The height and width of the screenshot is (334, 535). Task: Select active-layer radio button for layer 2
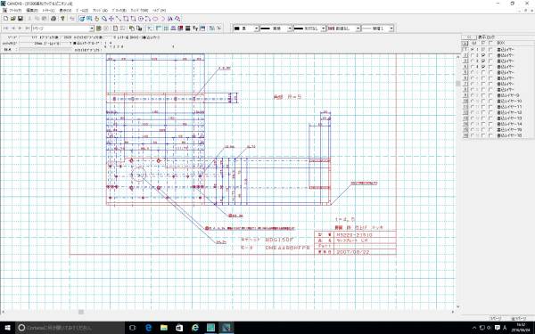(x=473, y=55)
